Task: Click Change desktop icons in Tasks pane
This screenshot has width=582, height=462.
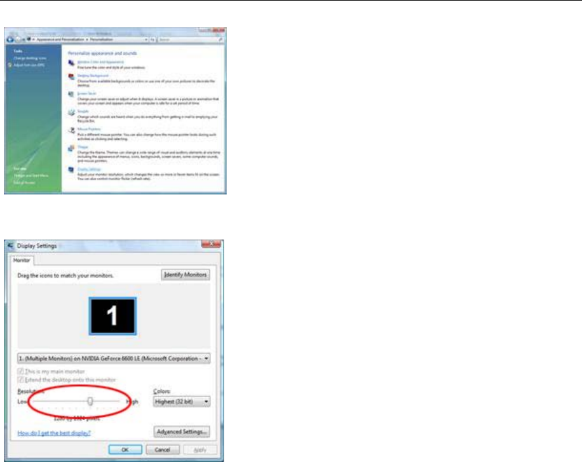Action: (30, 58)
